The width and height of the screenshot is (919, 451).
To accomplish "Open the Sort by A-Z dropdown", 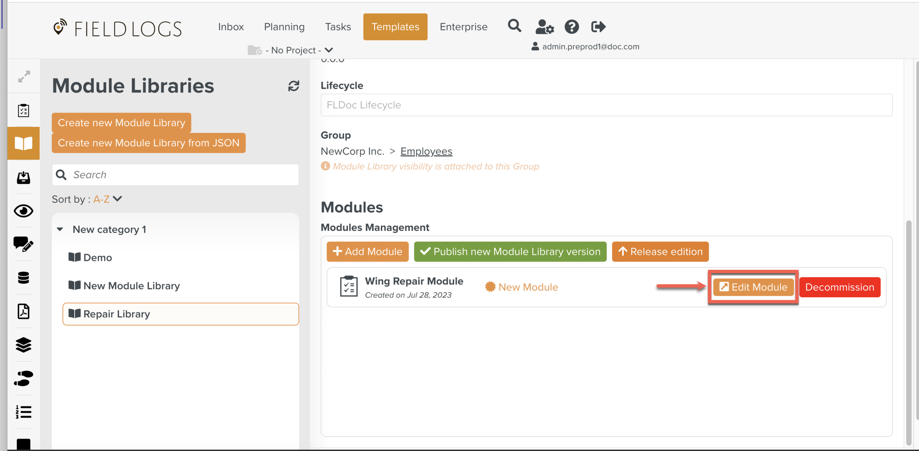I will (x=107, y=199).
